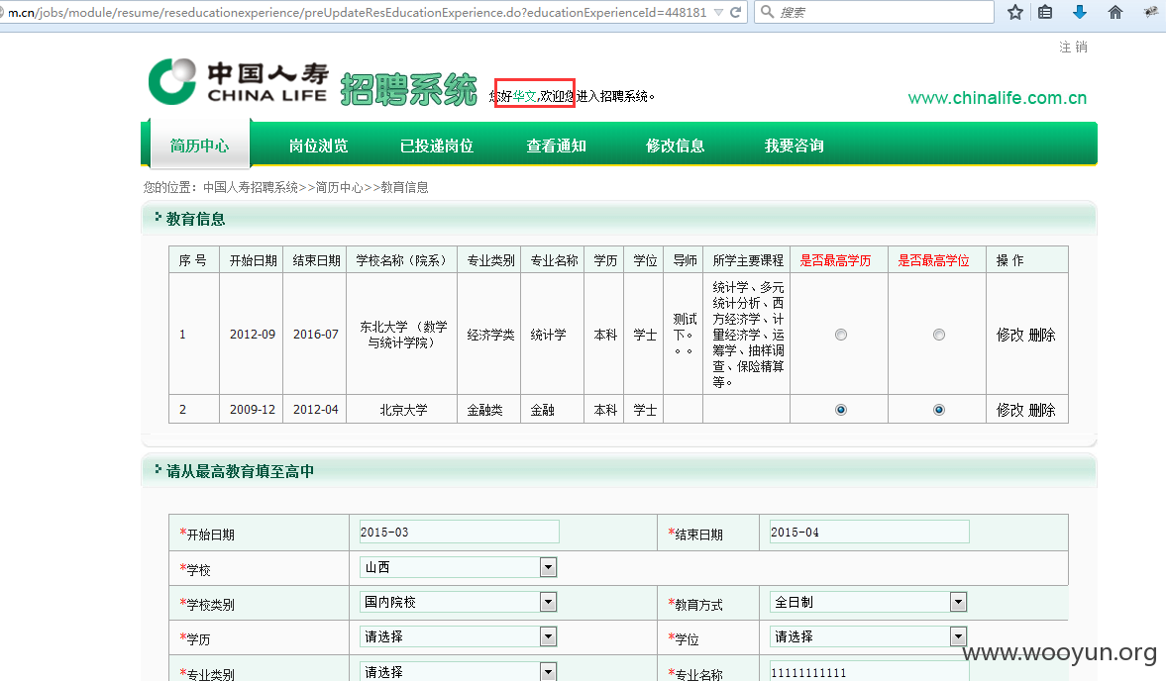Screen dimensions: 1166x681
Task: Click the bookmark star icon
Action: (x=1015, y=12)
